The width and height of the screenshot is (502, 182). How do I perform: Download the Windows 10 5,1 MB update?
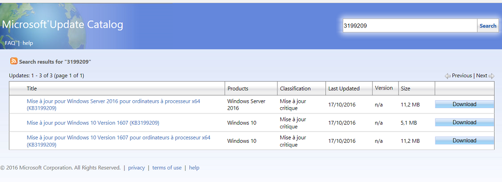[x=464, y=122]
